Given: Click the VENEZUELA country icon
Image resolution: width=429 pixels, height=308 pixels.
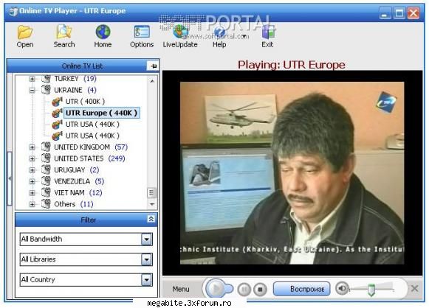Looking at the screenshot, I should (46, 181).
